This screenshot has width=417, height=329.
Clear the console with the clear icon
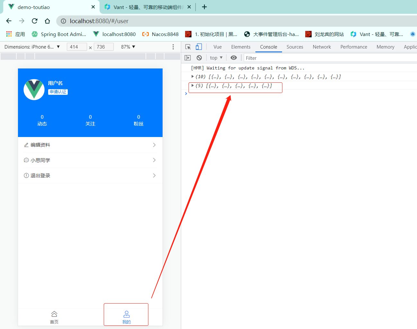199,58
